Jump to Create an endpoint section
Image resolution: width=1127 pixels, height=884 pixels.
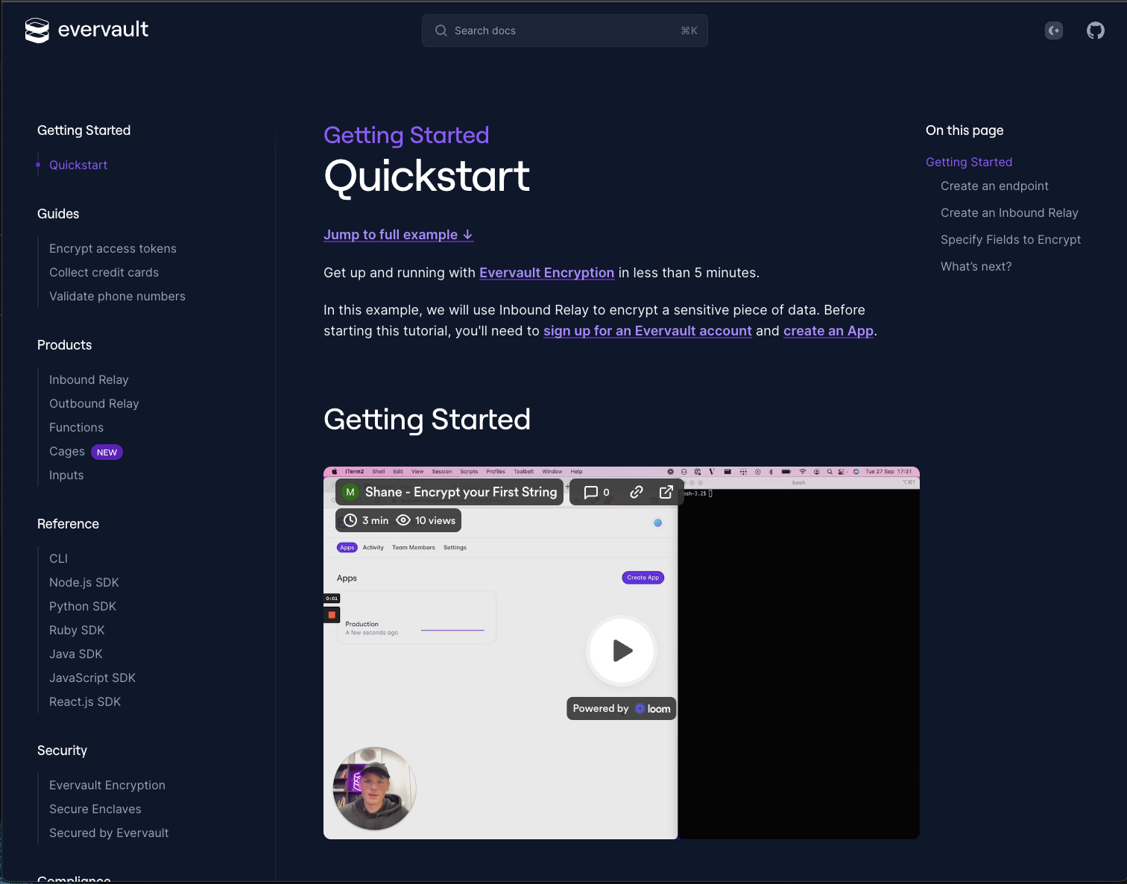pyautogui.click(x=994, y=186)
